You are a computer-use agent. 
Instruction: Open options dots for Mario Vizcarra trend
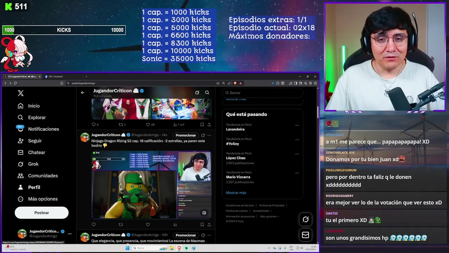point(297,173)
